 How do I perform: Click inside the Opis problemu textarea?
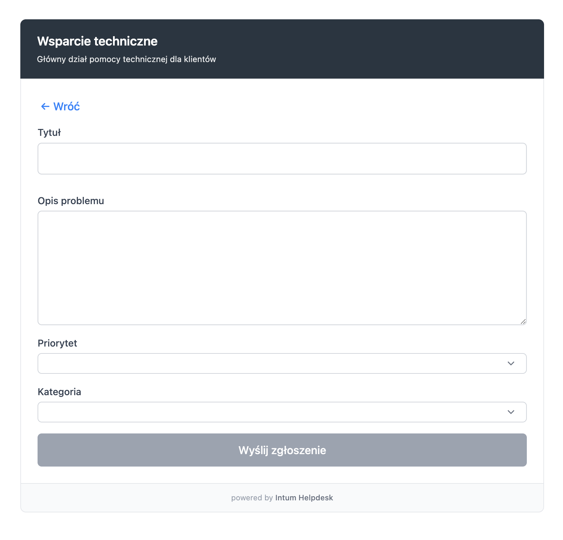(x=282, y=268)
